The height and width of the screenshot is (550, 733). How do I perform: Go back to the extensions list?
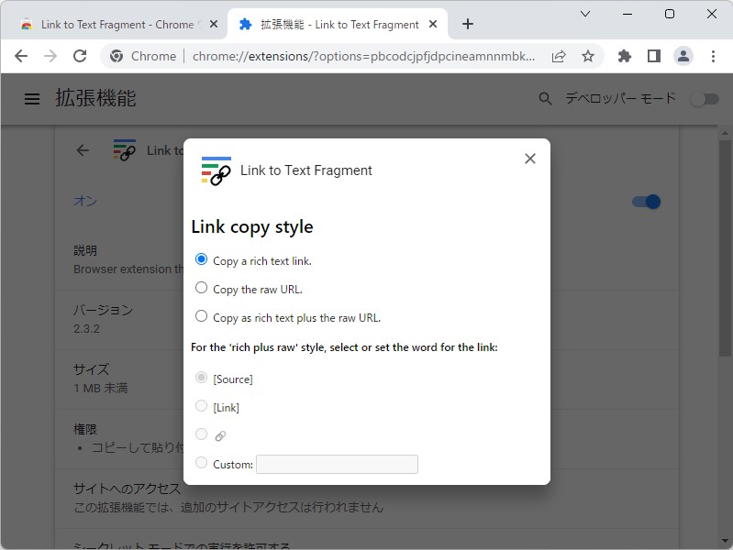coord(83,150)
